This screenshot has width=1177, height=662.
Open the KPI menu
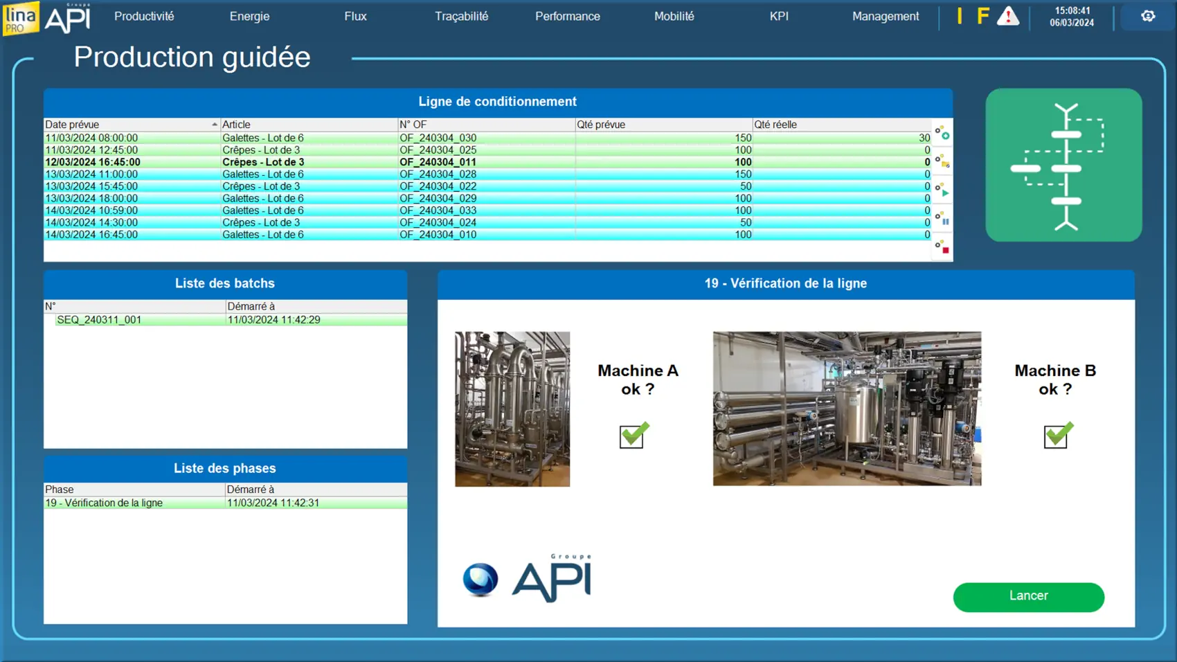[779, 17]
